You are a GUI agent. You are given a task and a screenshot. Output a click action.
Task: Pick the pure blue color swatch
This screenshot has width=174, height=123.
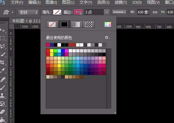coord(63,51)
